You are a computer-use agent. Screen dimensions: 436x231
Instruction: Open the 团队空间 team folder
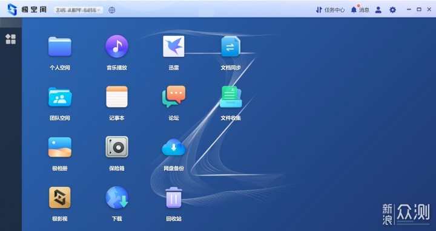(x=60, y=97)
